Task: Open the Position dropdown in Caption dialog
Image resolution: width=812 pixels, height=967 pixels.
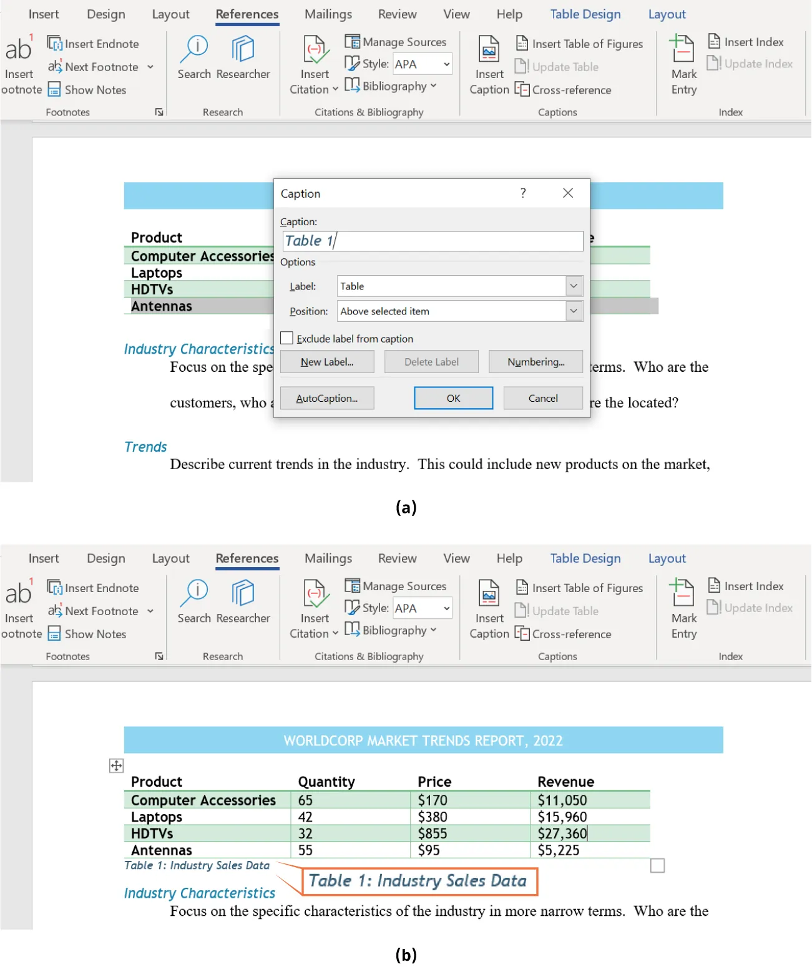Action: 573,311
